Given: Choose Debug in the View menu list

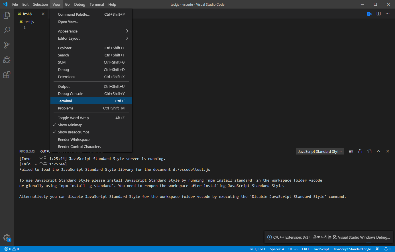Looking at the screenshot, I should tap(91, 70).
